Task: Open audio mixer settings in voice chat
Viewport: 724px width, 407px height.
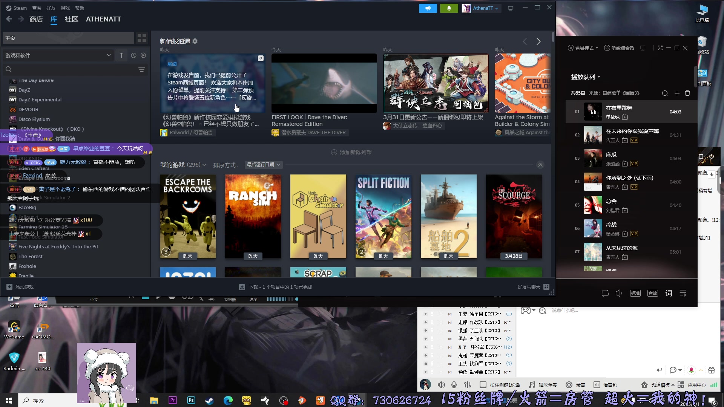Action: click(x=468, y=385)
